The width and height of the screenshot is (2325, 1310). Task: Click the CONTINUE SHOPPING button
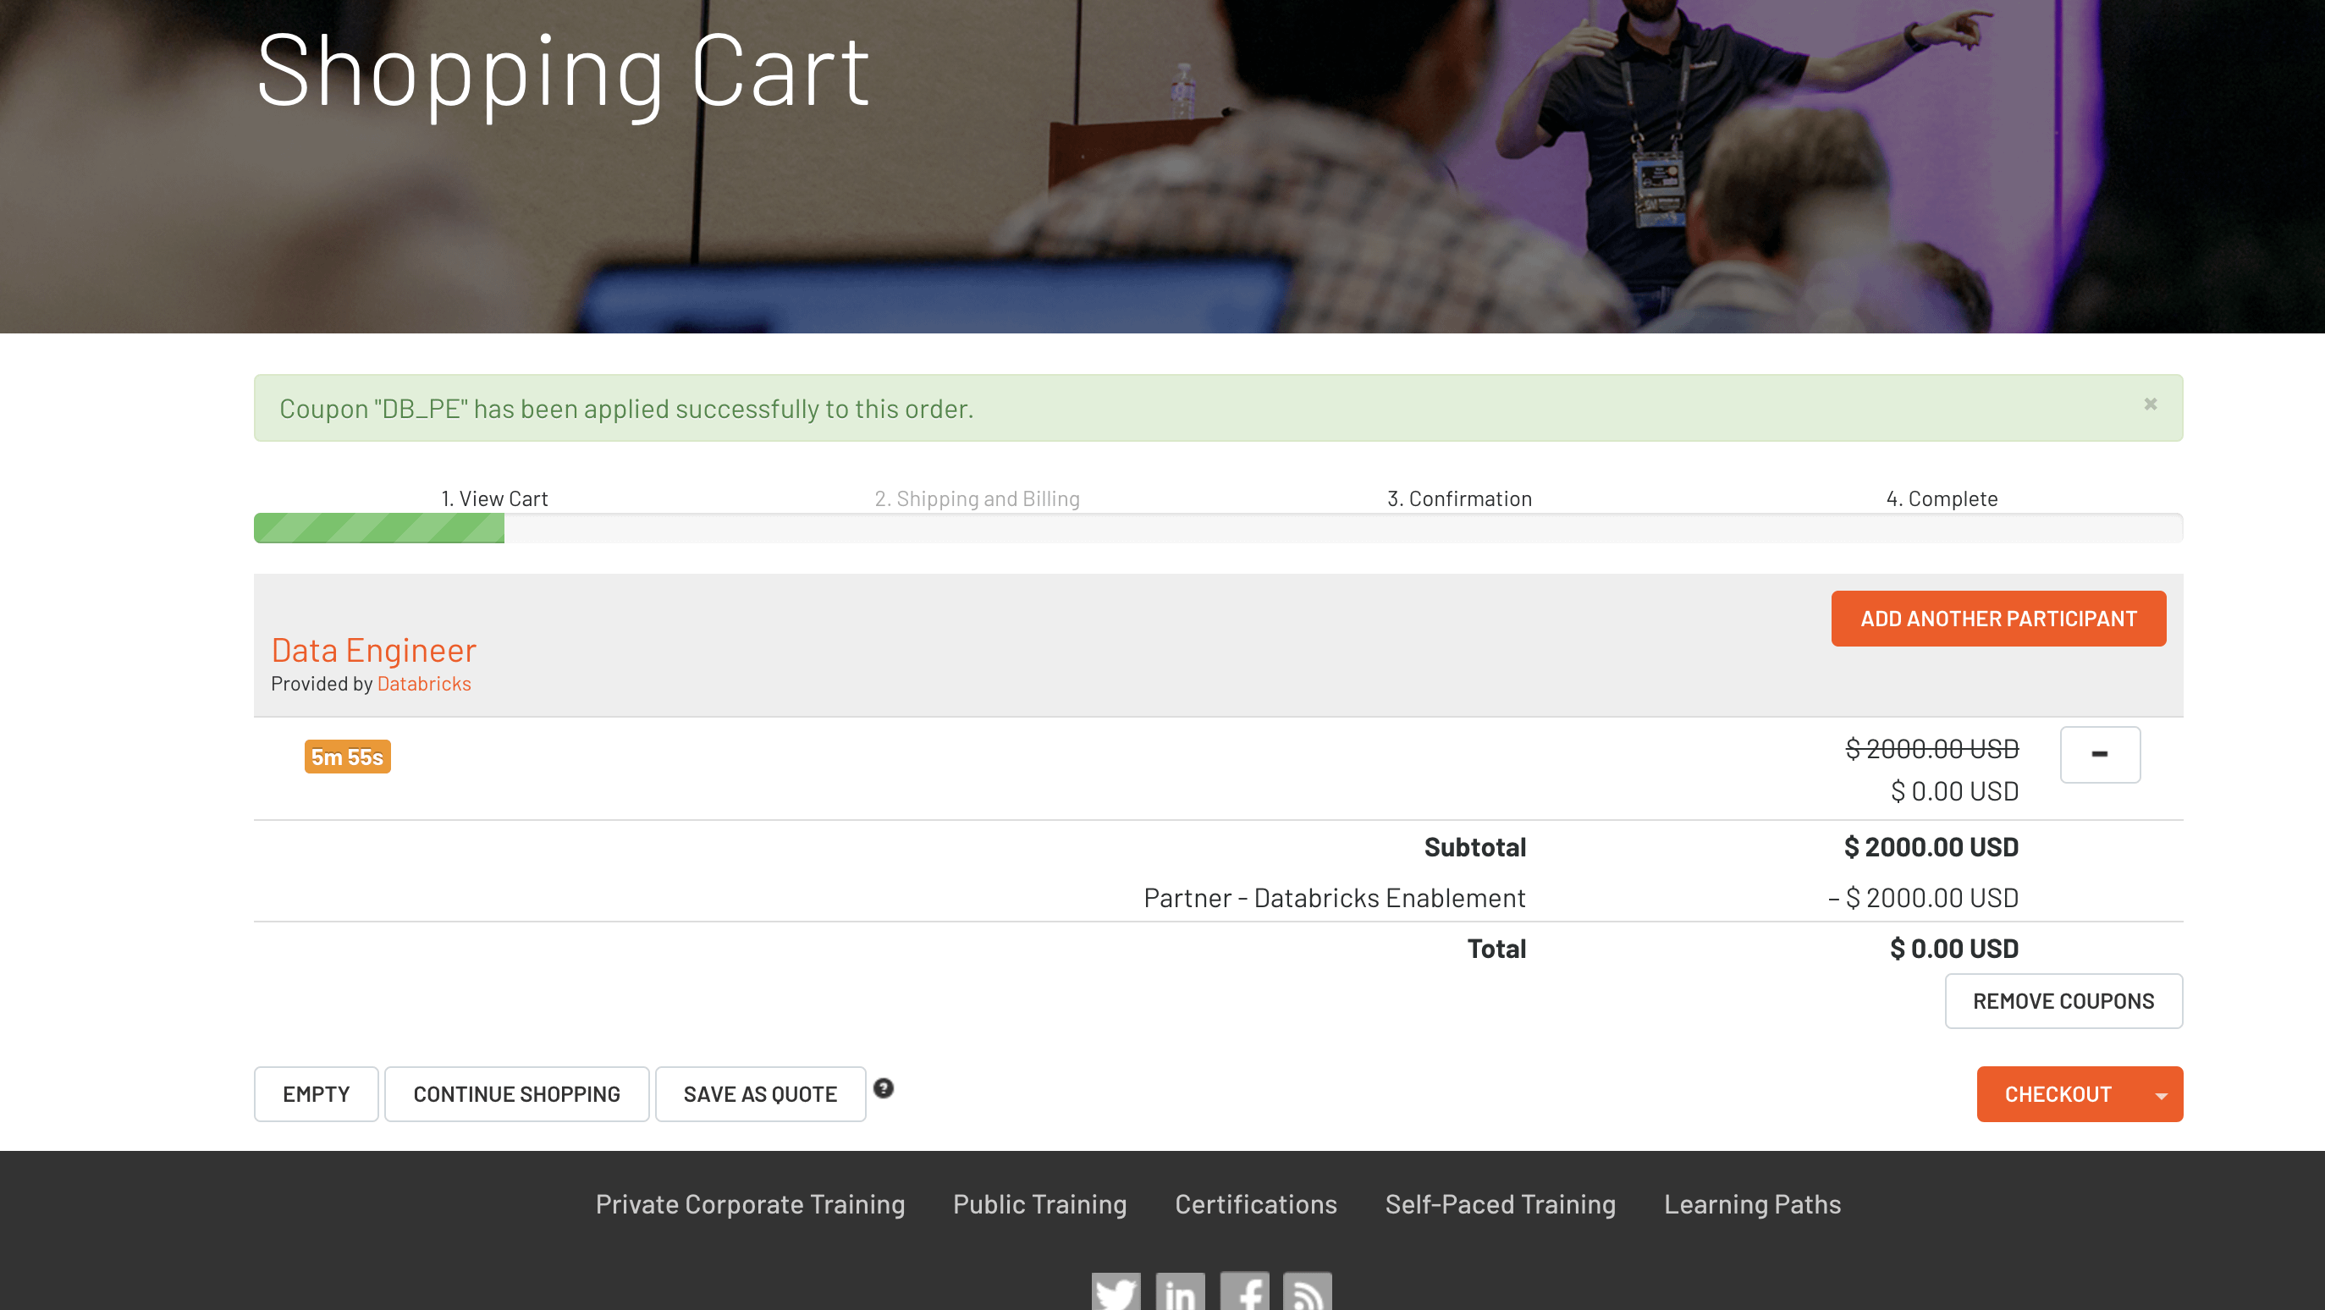(x=517, y=1093)
